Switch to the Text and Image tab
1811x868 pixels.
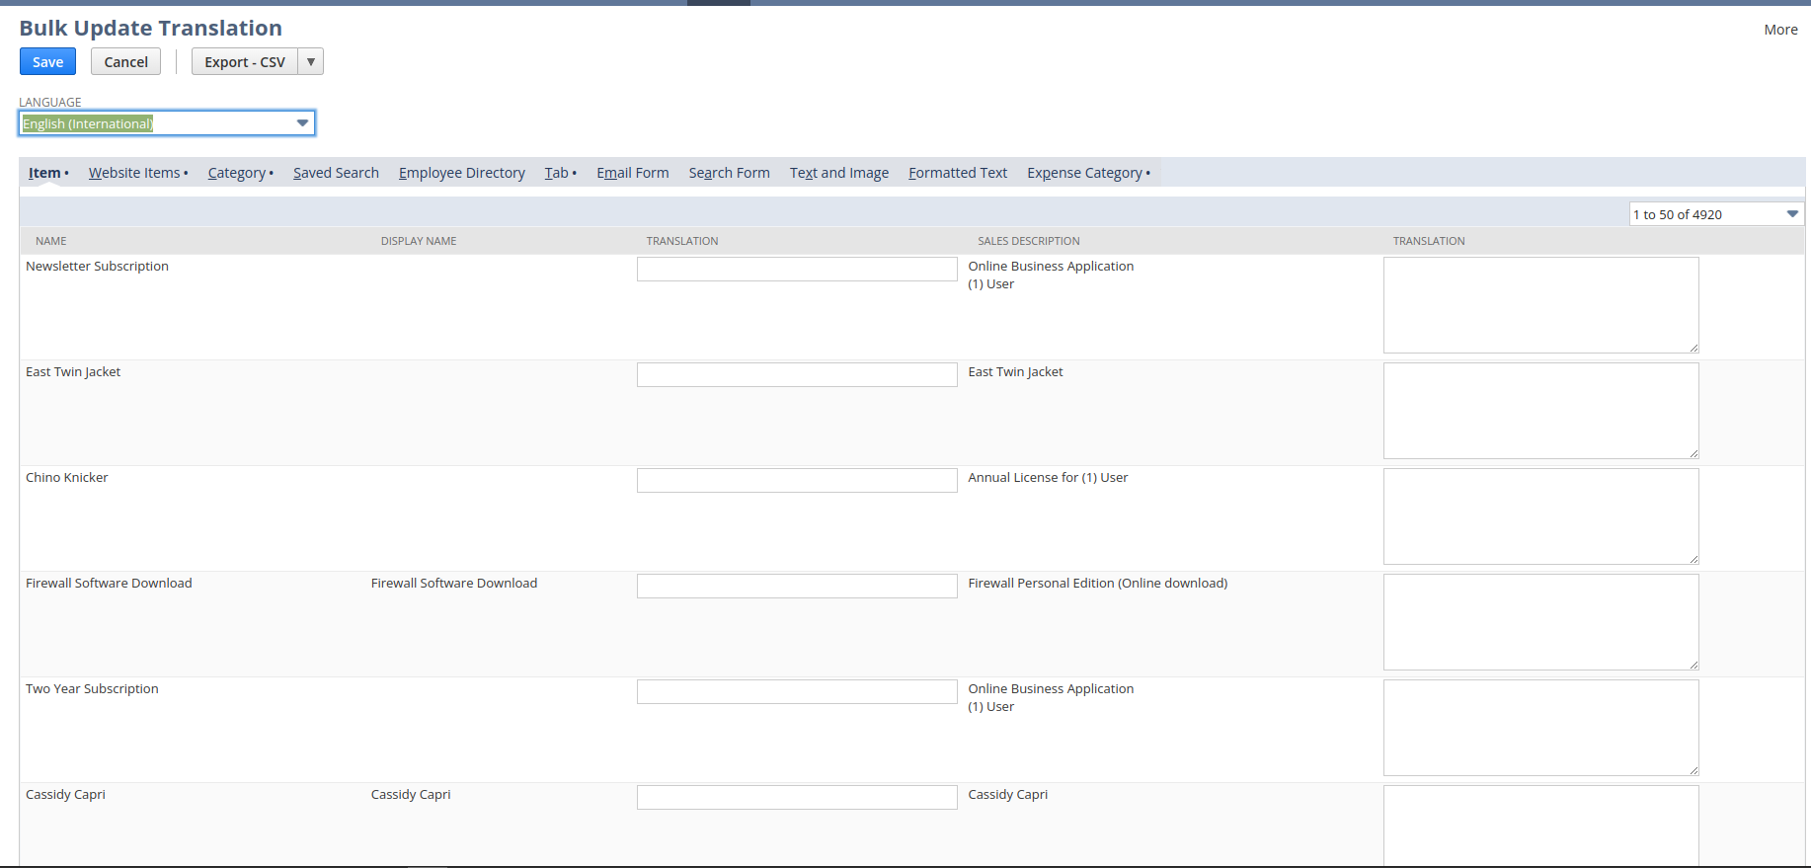[838, 173]
